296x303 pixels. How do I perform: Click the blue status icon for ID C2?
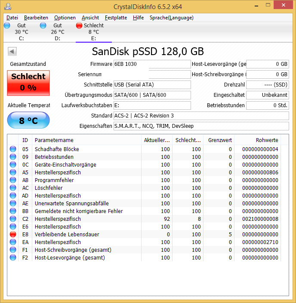click(13, 219)
